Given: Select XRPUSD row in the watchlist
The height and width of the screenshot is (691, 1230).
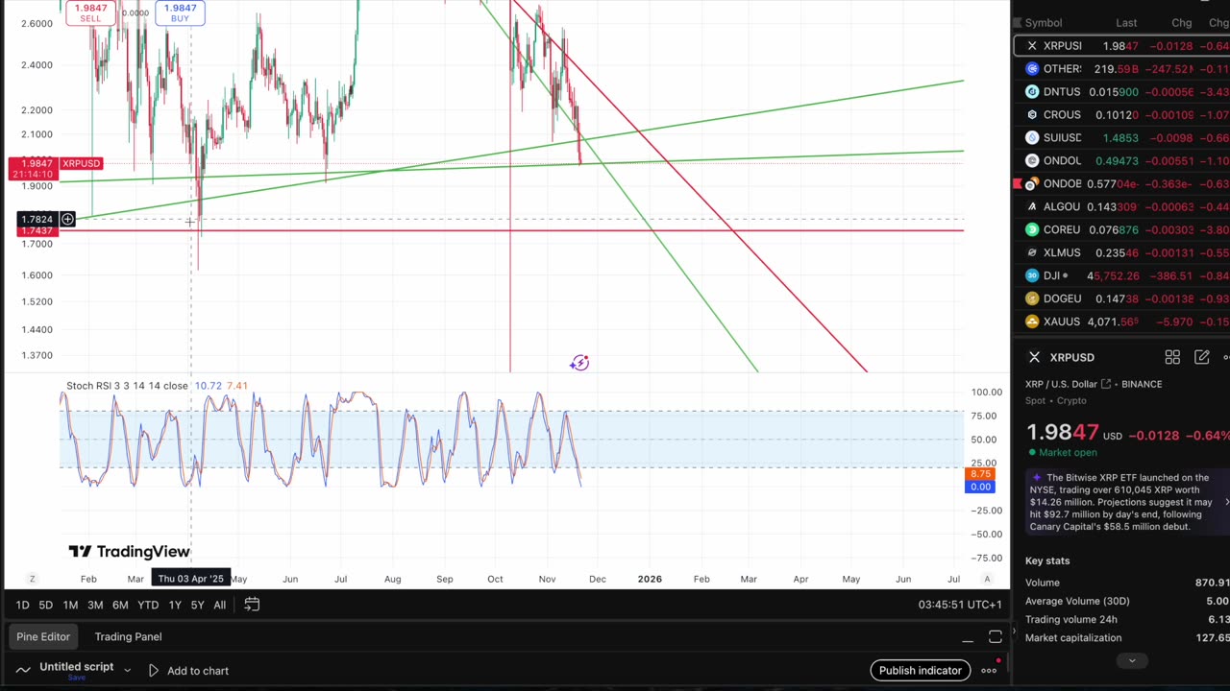Looking at the screenshot, I should (1121, 46).
